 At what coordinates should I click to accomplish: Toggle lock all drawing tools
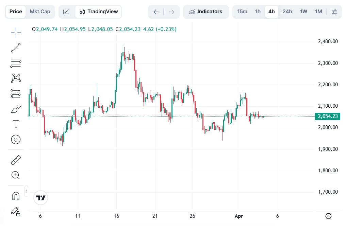coord(16,212)
